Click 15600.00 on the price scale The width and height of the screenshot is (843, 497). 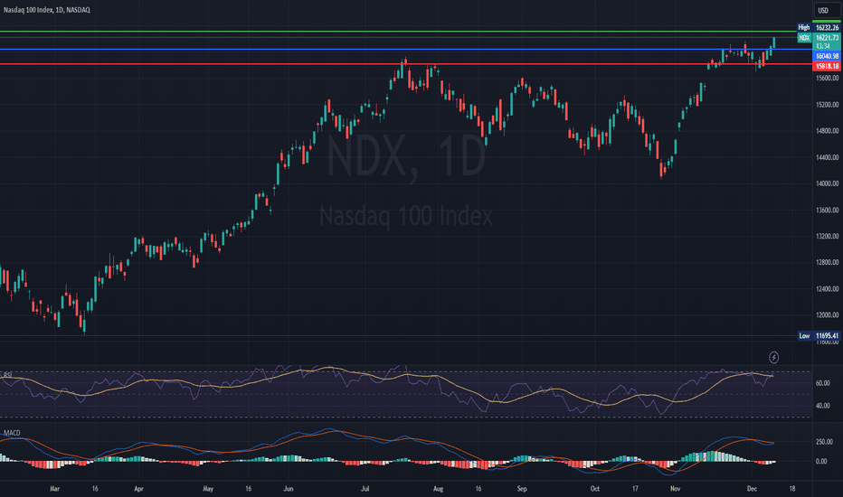[827, 78]
